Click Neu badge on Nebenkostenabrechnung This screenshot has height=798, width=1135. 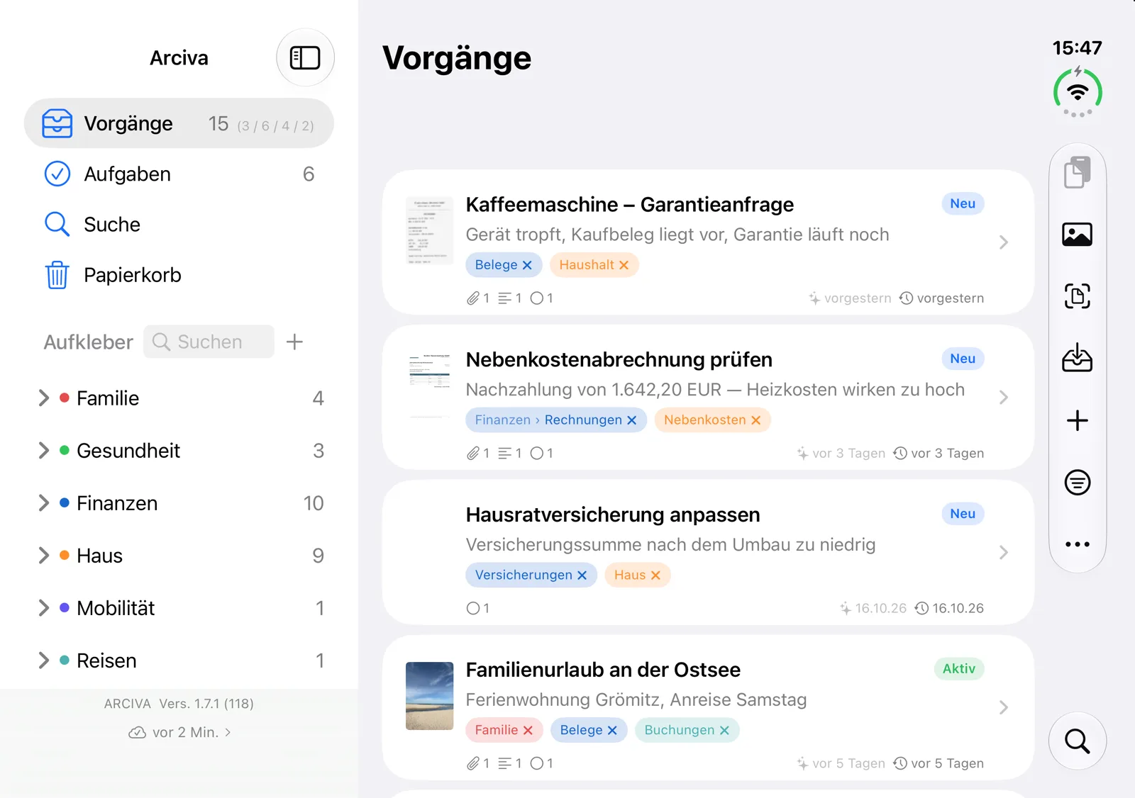point(963,359)
